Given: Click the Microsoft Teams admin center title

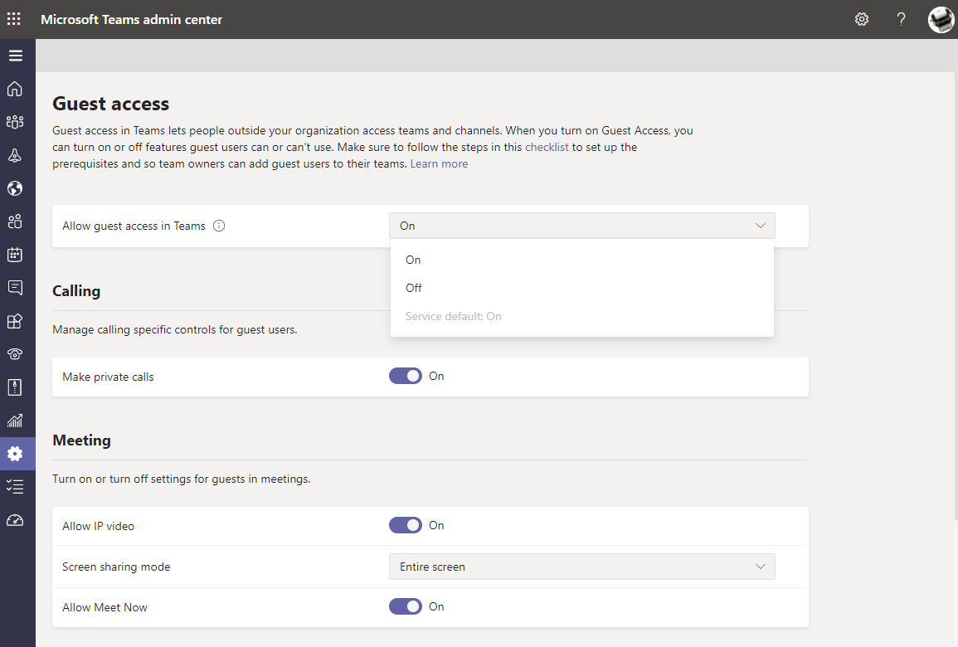Looking at the screenshot, I should point(131,20).
